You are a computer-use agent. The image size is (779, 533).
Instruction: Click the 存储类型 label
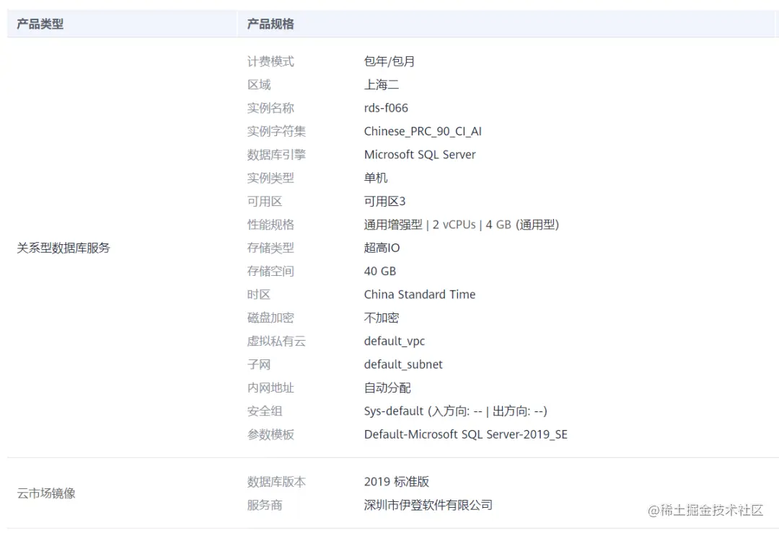[x=270, y=248]
